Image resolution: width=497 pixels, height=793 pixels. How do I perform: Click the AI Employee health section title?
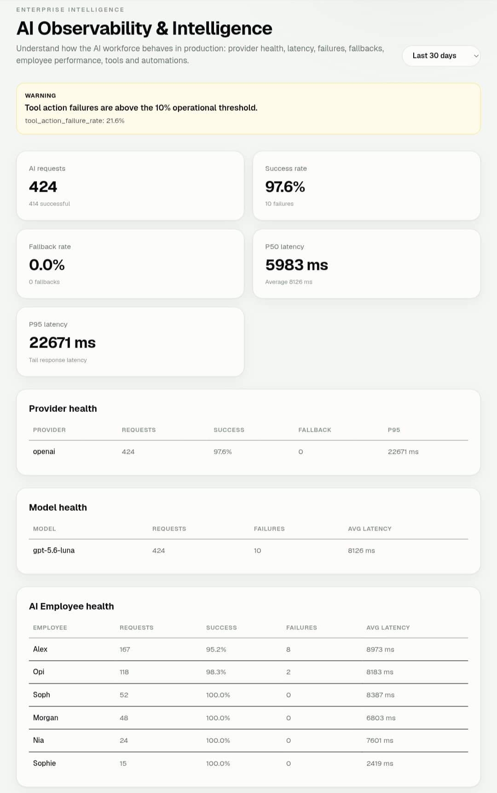point(71,606)
